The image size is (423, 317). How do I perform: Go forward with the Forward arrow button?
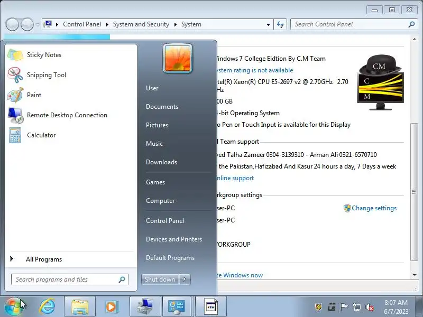click(27, 24)
